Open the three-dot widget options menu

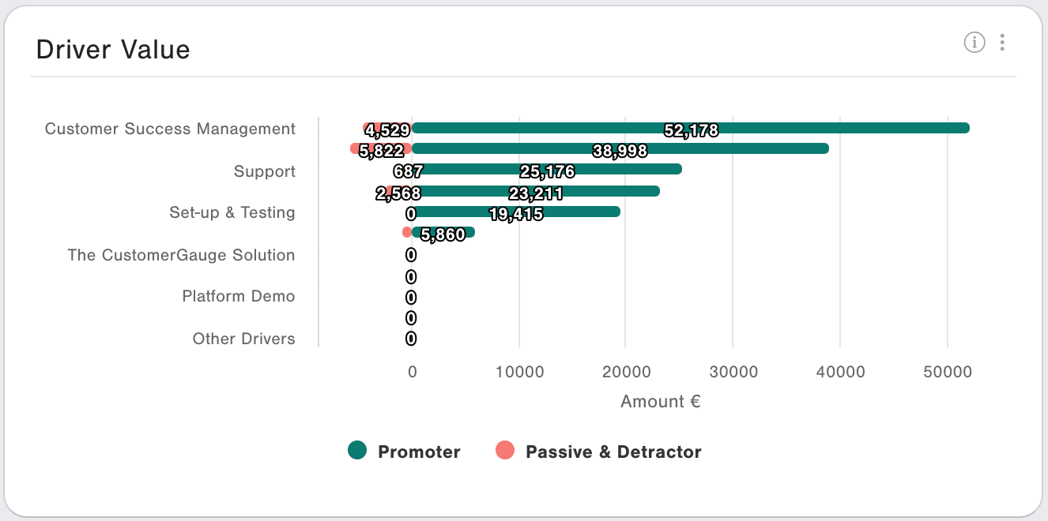[1002, 43]
